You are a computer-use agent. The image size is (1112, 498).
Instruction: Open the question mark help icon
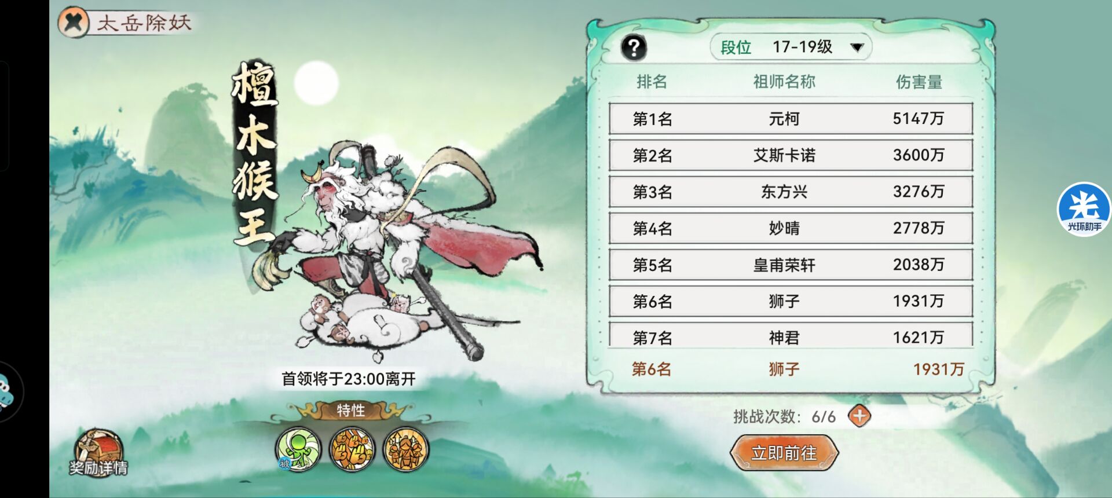coord(634,47)
